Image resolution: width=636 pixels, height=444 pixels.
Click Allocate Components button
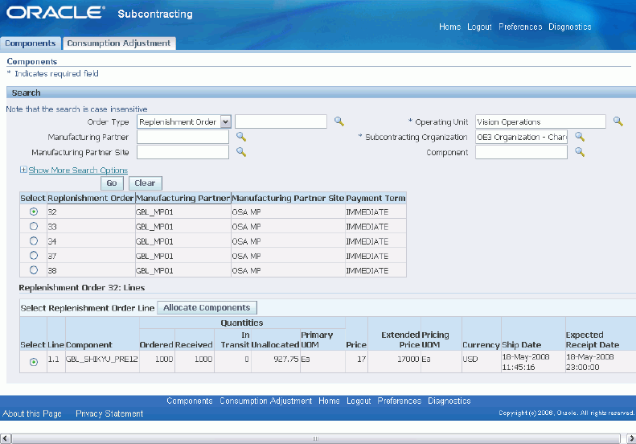tap(207, 307)
